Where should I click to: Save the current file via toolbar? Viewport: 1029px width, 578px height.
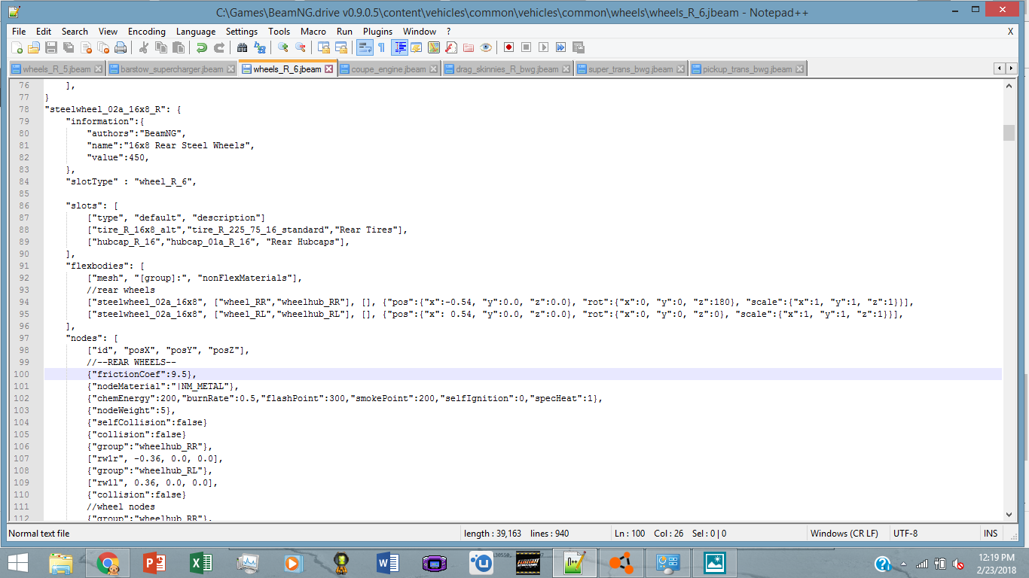tap(51, 47)
